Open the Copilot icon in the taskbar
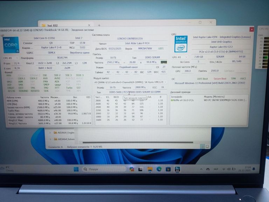Viewport: 269px width, 202px height. [132, 169]
